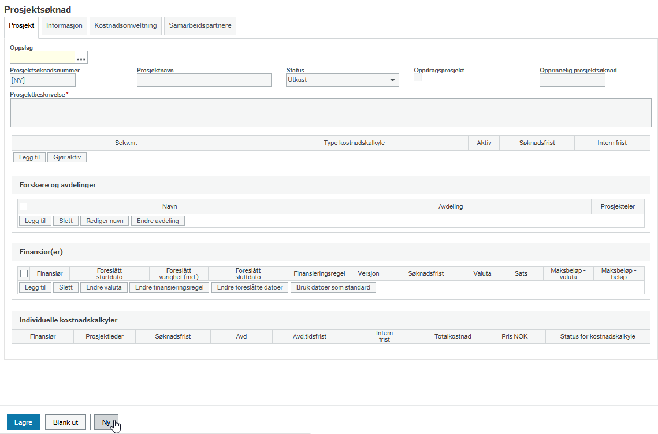This screenshot has width=658, height=434.
Task: Open the Informasjon tab
Action: 64,25
